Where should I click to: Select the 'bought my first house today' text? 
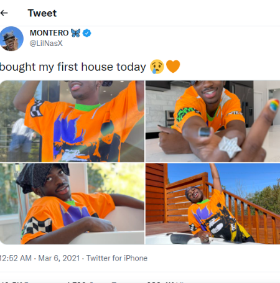pyautogui.click(x=73, y=67)
